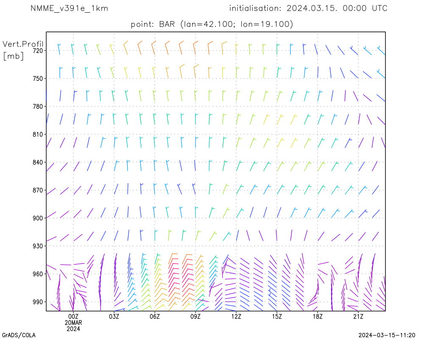Click the point BAR coordinates label
Image resolution: width=424 pixels, height=339 pixels.
point(212,24)
